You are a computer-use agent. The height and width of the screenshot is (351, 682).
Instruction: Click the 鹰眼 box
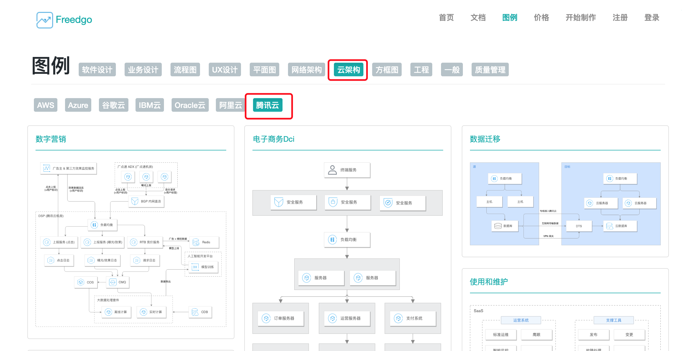pyautogui.click(x=537, y=335)
